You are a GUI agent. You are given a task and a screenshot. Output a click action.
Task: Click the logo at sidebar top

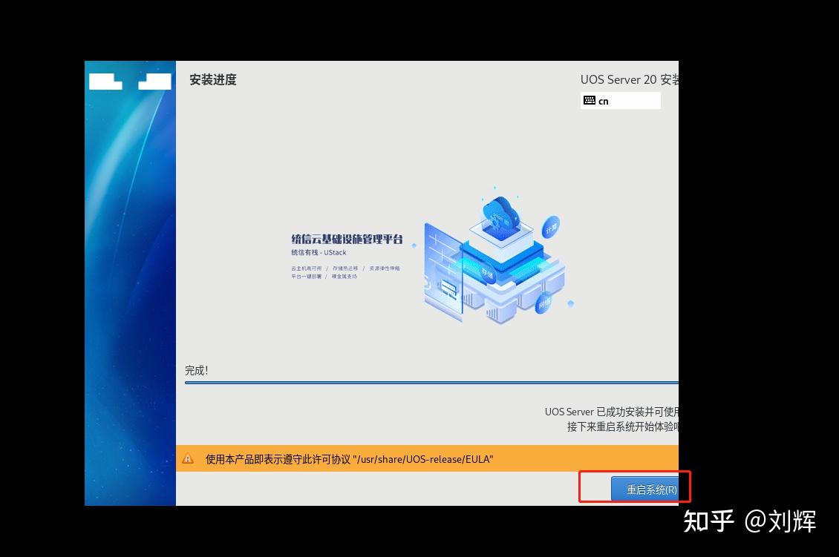pos(130,82)
